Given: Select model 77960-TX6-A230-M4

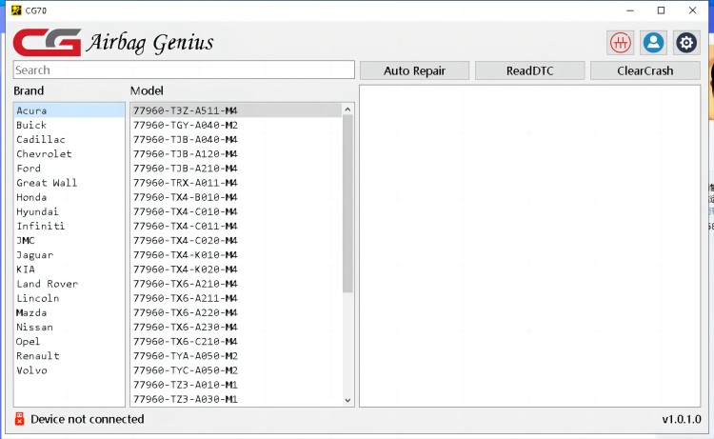Looking at the screenshot, I should pos(236,327).
